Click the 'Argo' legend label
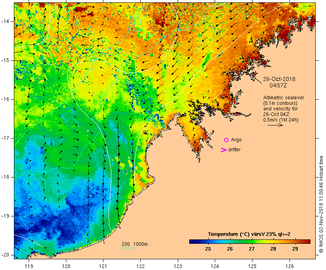Screen dimensions: 326x270 point(236,140)
